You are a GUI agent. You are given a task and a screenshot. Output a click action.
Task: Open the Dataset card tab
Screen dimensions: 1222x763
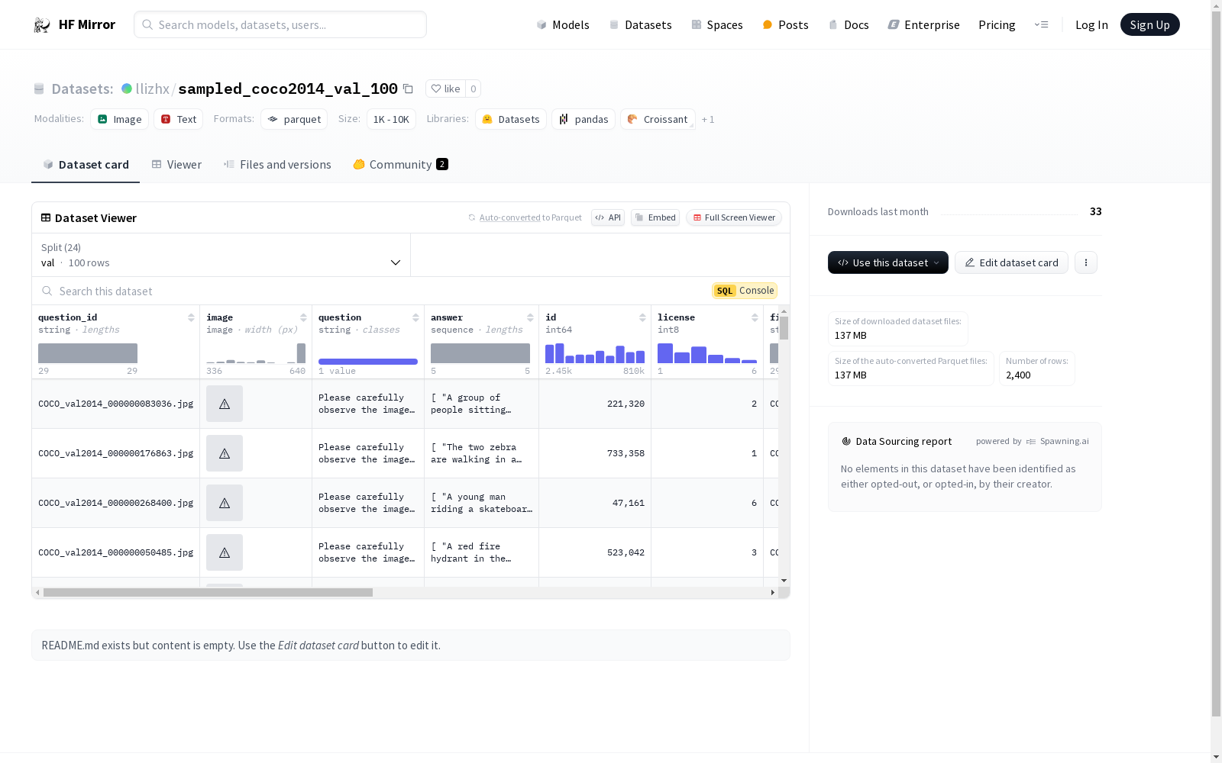coord(86,165)
